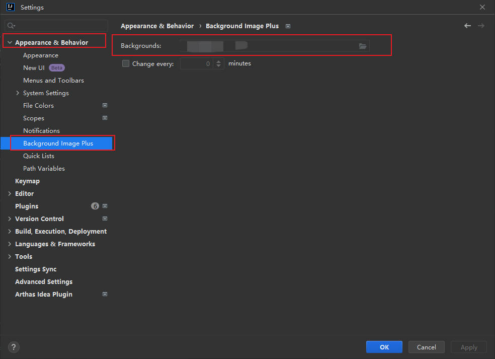Select File Colors in the tree
This screenshot has height=359, width=495.
(x=38, y=106)
